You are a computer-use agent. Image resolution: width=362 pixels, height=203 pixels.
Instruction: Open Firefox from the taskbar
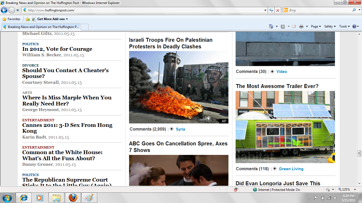73,198
